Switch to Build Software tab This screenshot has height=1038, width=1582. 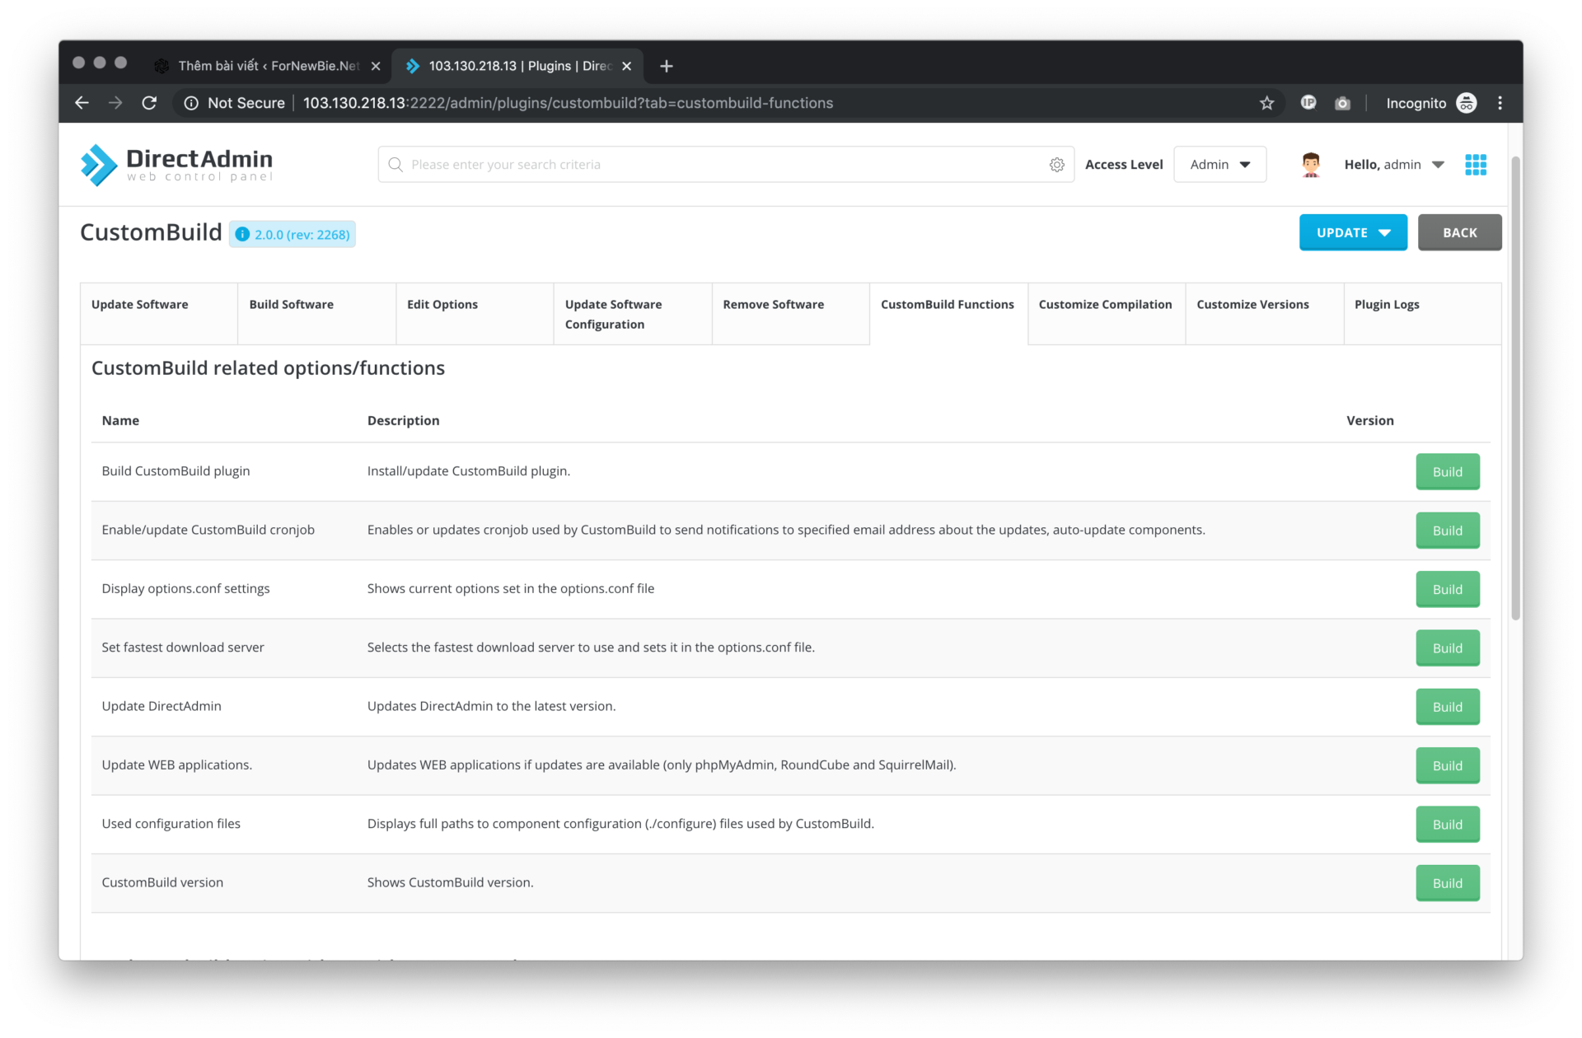click(316, 314)
